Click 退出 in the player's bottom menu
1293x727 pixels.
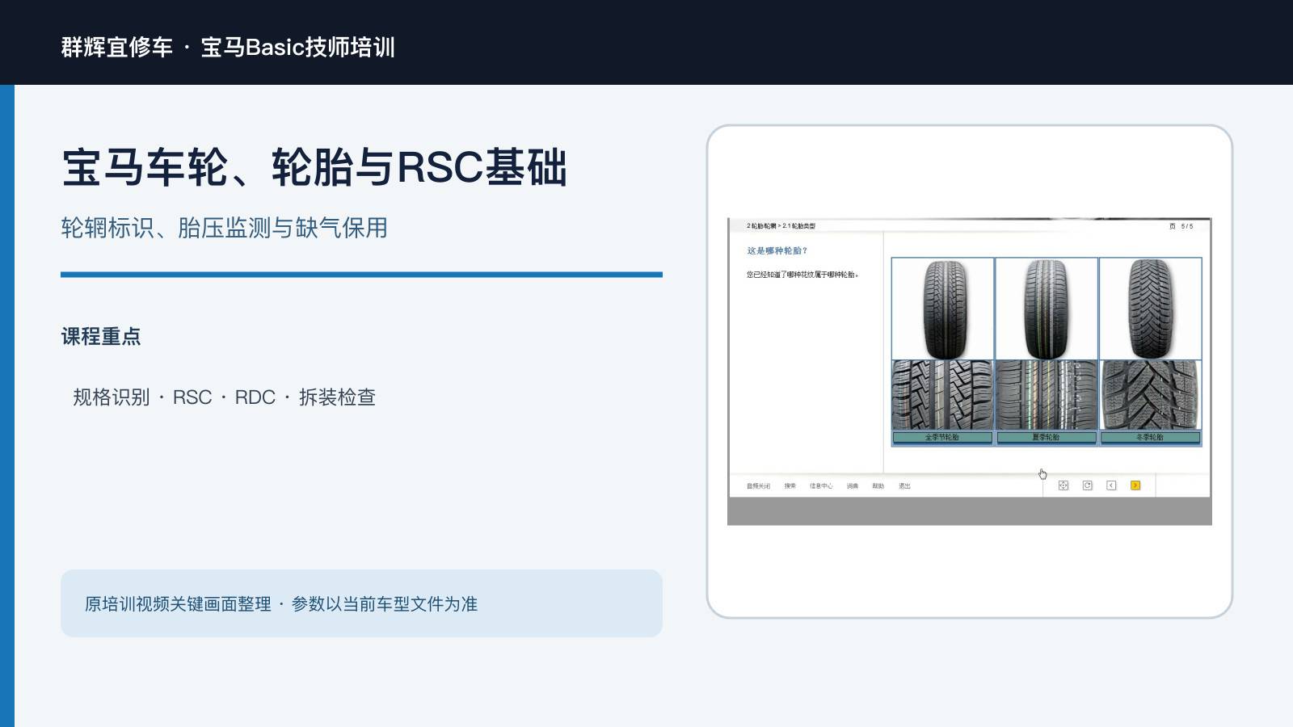[x=905, y=486]
